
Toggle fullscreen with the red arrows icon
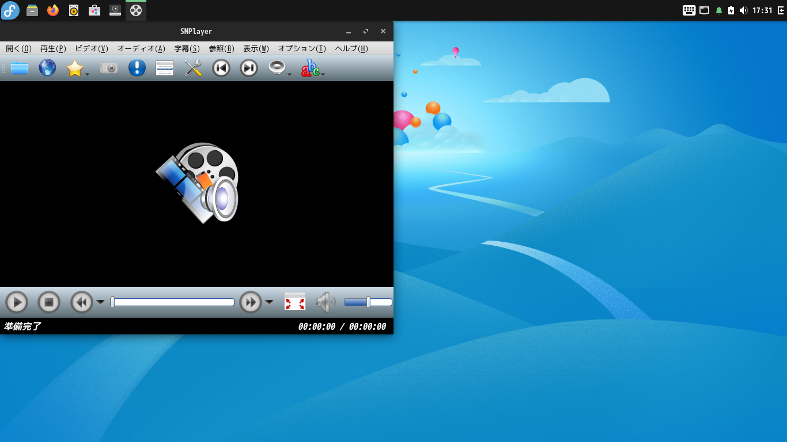tap(295, 302)
